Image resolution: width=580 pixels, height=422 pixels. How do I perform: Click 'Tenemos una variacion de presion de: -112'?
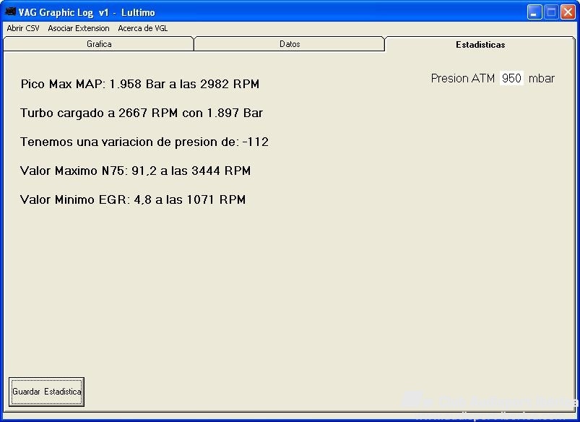click(144, 142)
